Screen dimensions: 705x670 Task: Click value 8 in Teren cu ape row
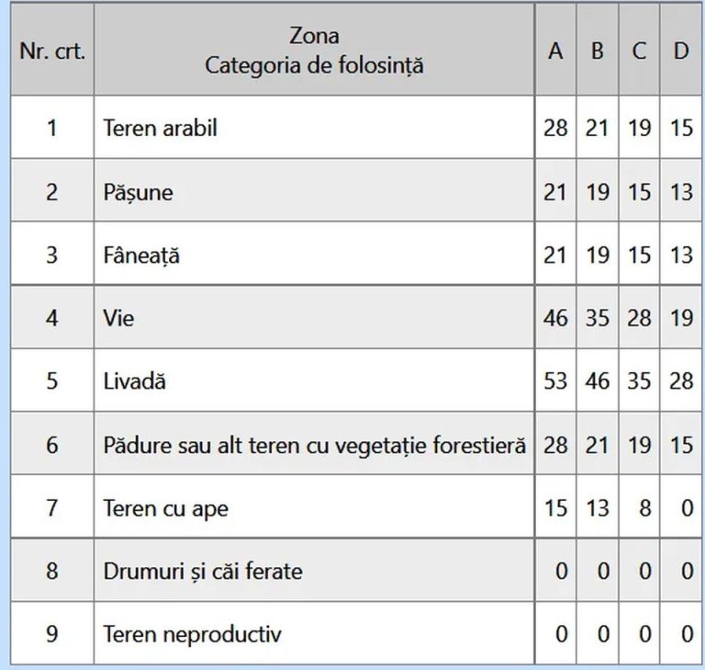coord(639,507)
